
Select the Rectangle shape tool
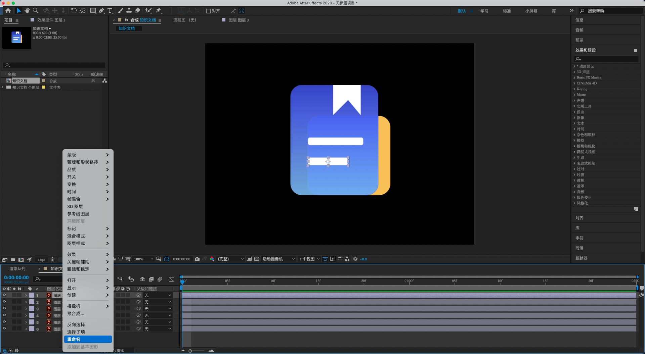(x=93, y=11)
